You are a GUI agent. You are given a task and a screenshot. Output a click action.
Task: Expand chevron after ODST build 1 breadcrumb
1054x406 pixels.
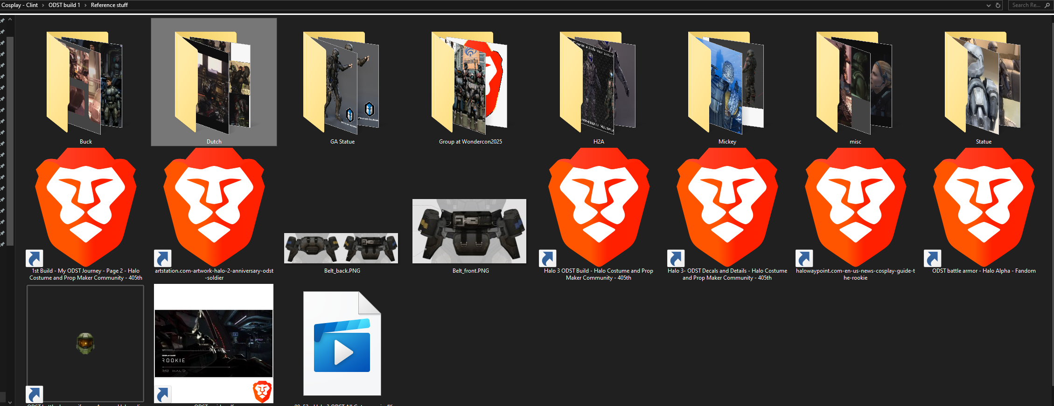pyautogui.click(x=85, y=5)
